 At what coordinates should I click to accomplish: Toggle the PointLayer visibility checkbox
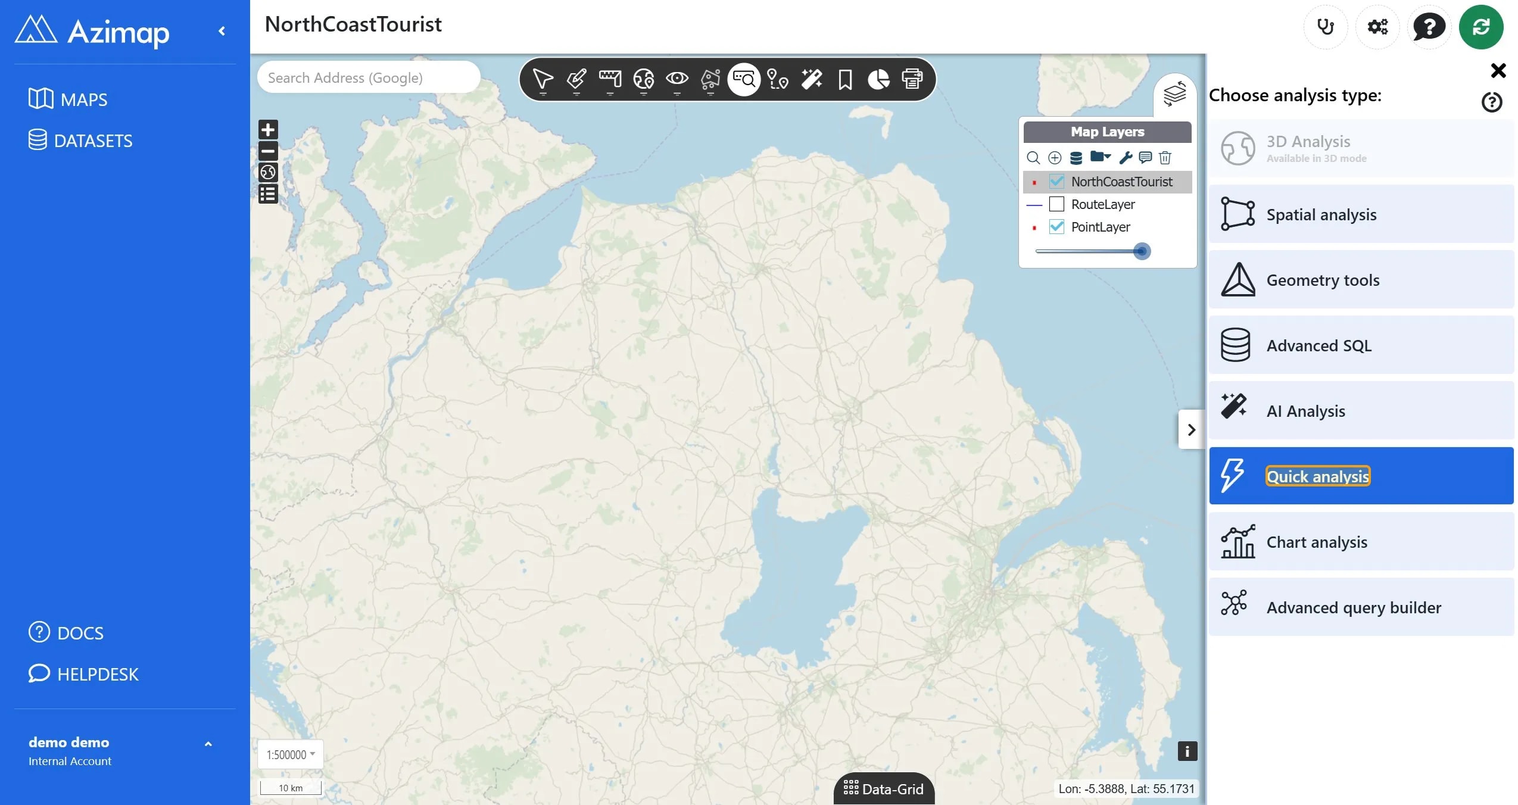1056,226
